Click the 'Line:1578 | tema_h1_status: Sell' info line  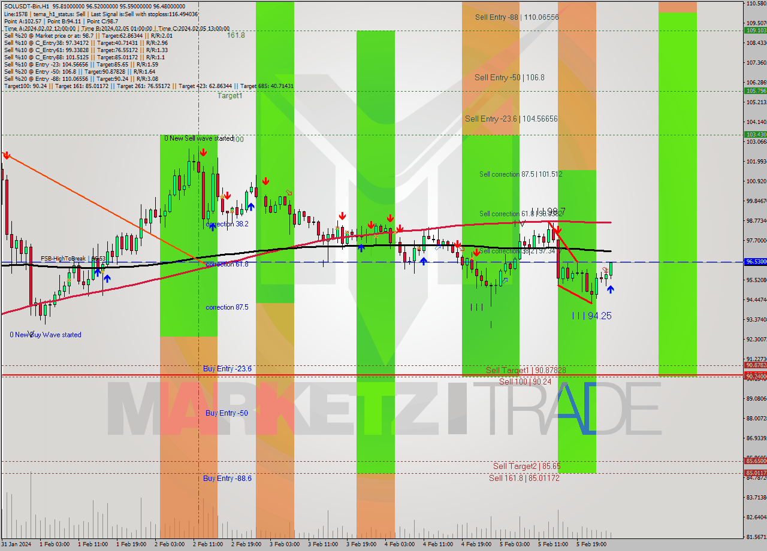101,14
